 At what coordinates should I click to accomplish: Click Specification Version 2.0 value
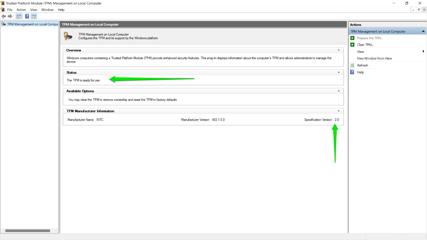[337, 120]
